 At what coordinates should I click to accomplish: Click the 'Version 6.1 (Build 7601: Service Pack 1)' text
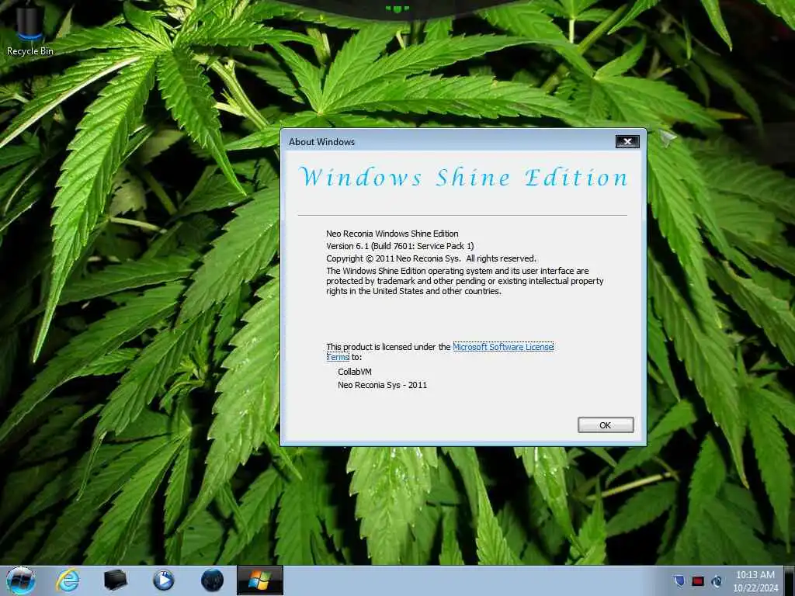tap(400, 246)
